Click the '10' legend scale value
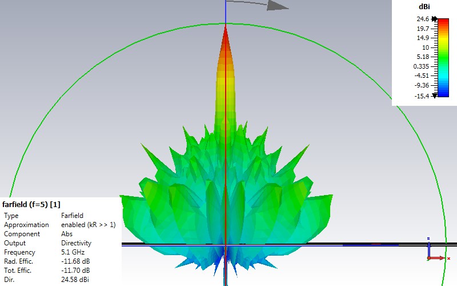Viewport: 457px width, 286px height. click(426, 47)
